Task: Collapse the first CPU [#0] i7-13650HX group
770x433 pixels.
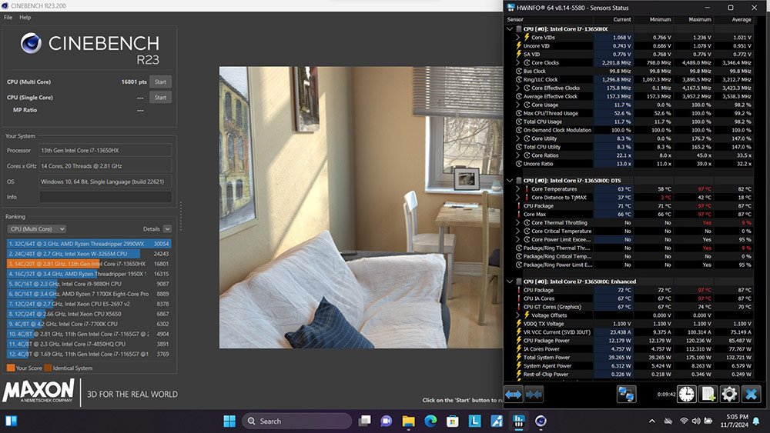Action: coord(509,29)
